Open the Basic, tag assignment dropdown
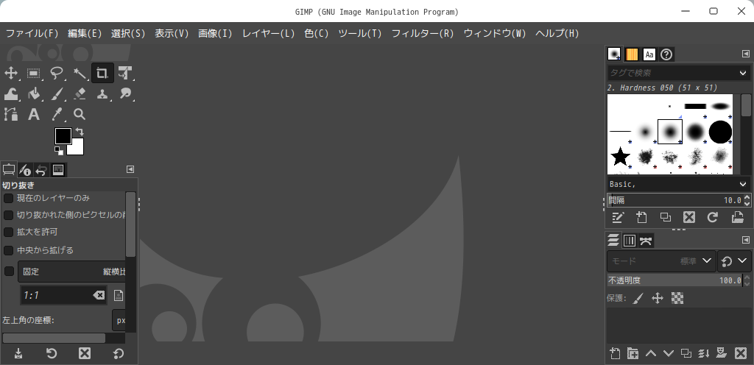This screenshot has width=754, height=365. coord(743,184)
